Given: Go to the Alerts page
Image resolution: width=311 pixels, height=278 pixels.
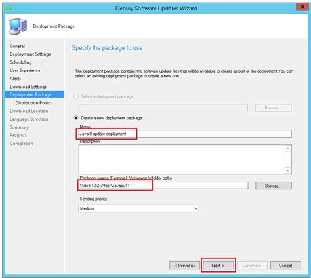Looking at the screenshot, I should click(15, 79).
